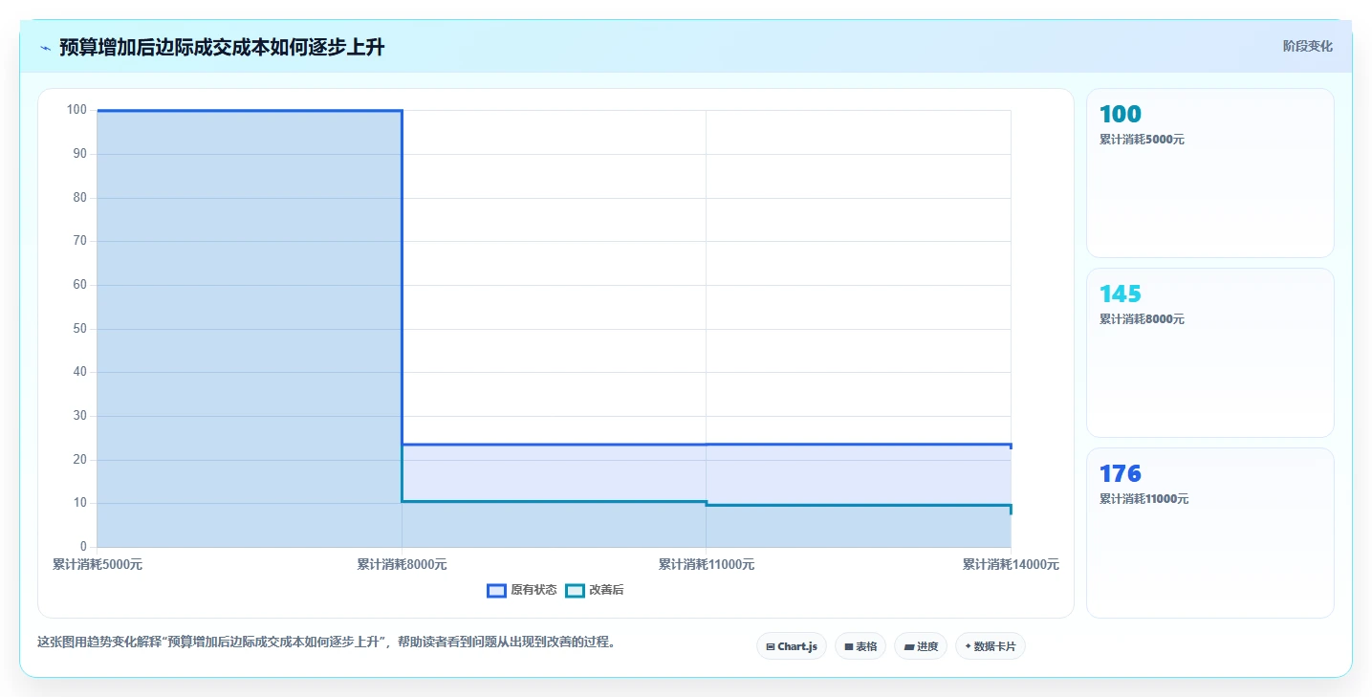Open the card showing value 176
Image resolution: width=1372 pixels, height=697 pixels.
click(1209, 533)
